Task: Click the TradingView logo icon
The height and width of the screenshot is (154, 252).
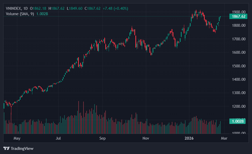Action: coord(6,148)
